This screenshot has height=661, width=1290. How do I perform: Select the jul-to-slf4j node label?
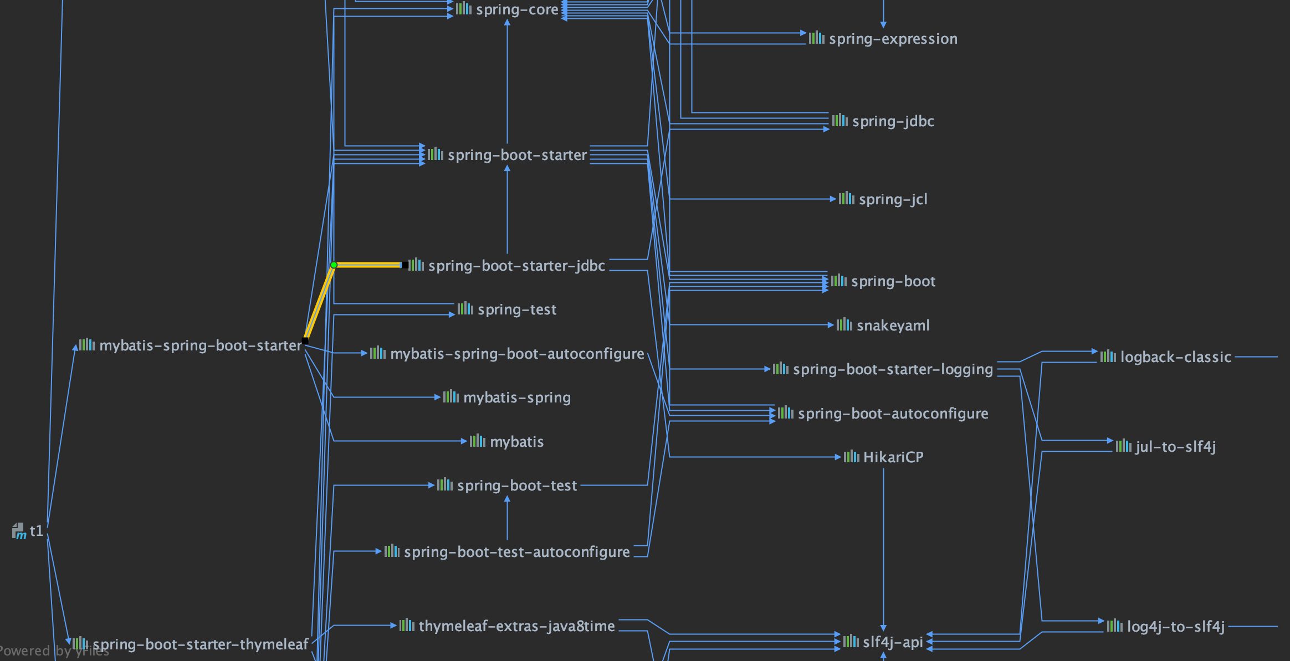1175,447
